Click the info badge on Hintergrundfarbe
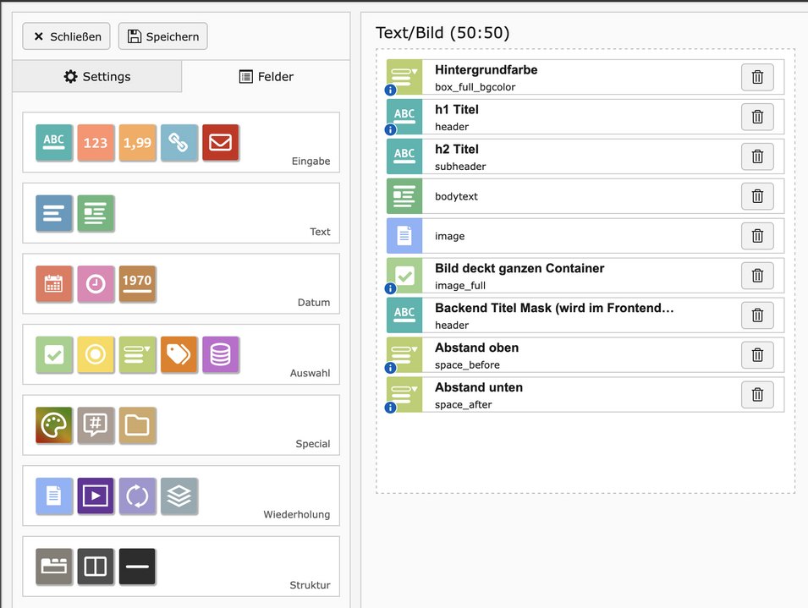The image size is (808, 608). coord(391,90)
